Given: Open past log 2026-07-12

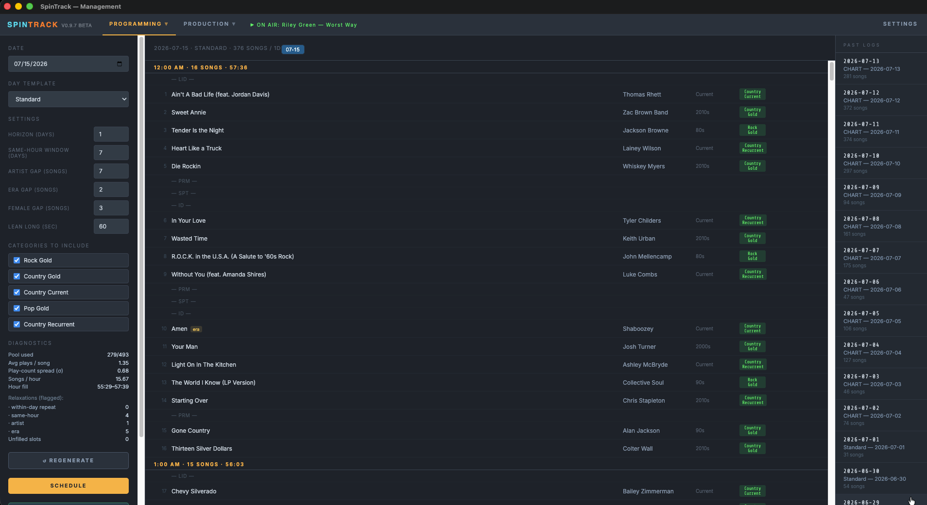Looking at the screenshot, I should pyautogui.click(x=881, y=100).
